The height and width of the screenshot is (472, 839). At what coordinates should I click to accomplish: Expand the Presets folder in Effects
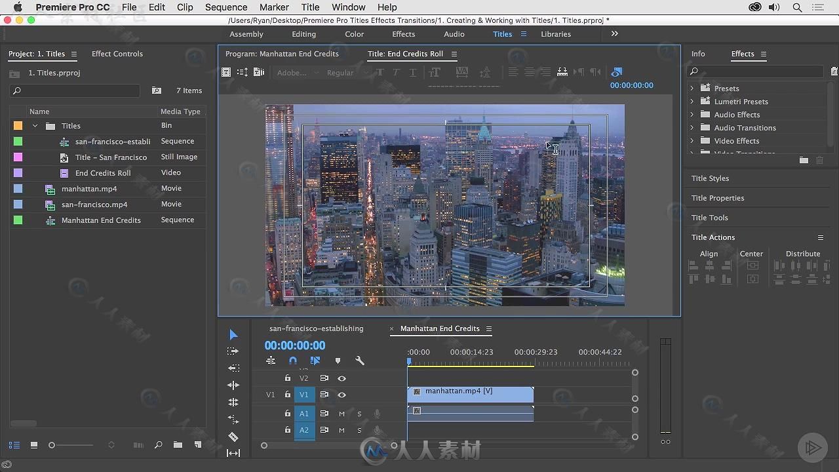pyautogui.click(x=692, y=88)
